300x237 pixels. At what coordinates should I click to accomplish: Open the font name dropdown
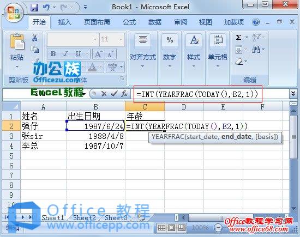point(95,40)
